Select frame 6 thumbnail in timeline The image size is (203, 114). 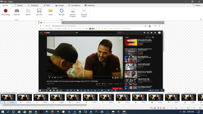click(90, 97)
